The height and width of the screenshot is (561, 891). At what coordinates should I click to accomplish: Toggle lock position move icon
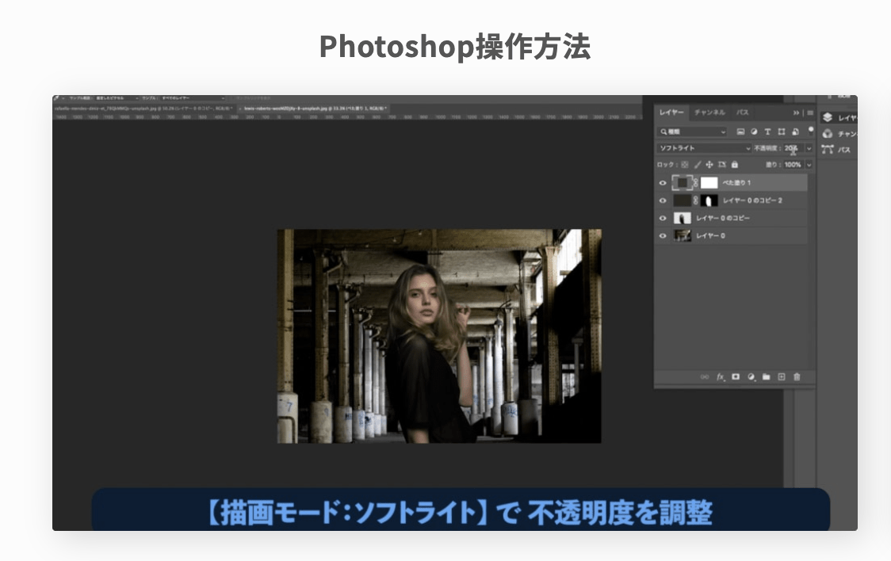[x=709, y=165]
